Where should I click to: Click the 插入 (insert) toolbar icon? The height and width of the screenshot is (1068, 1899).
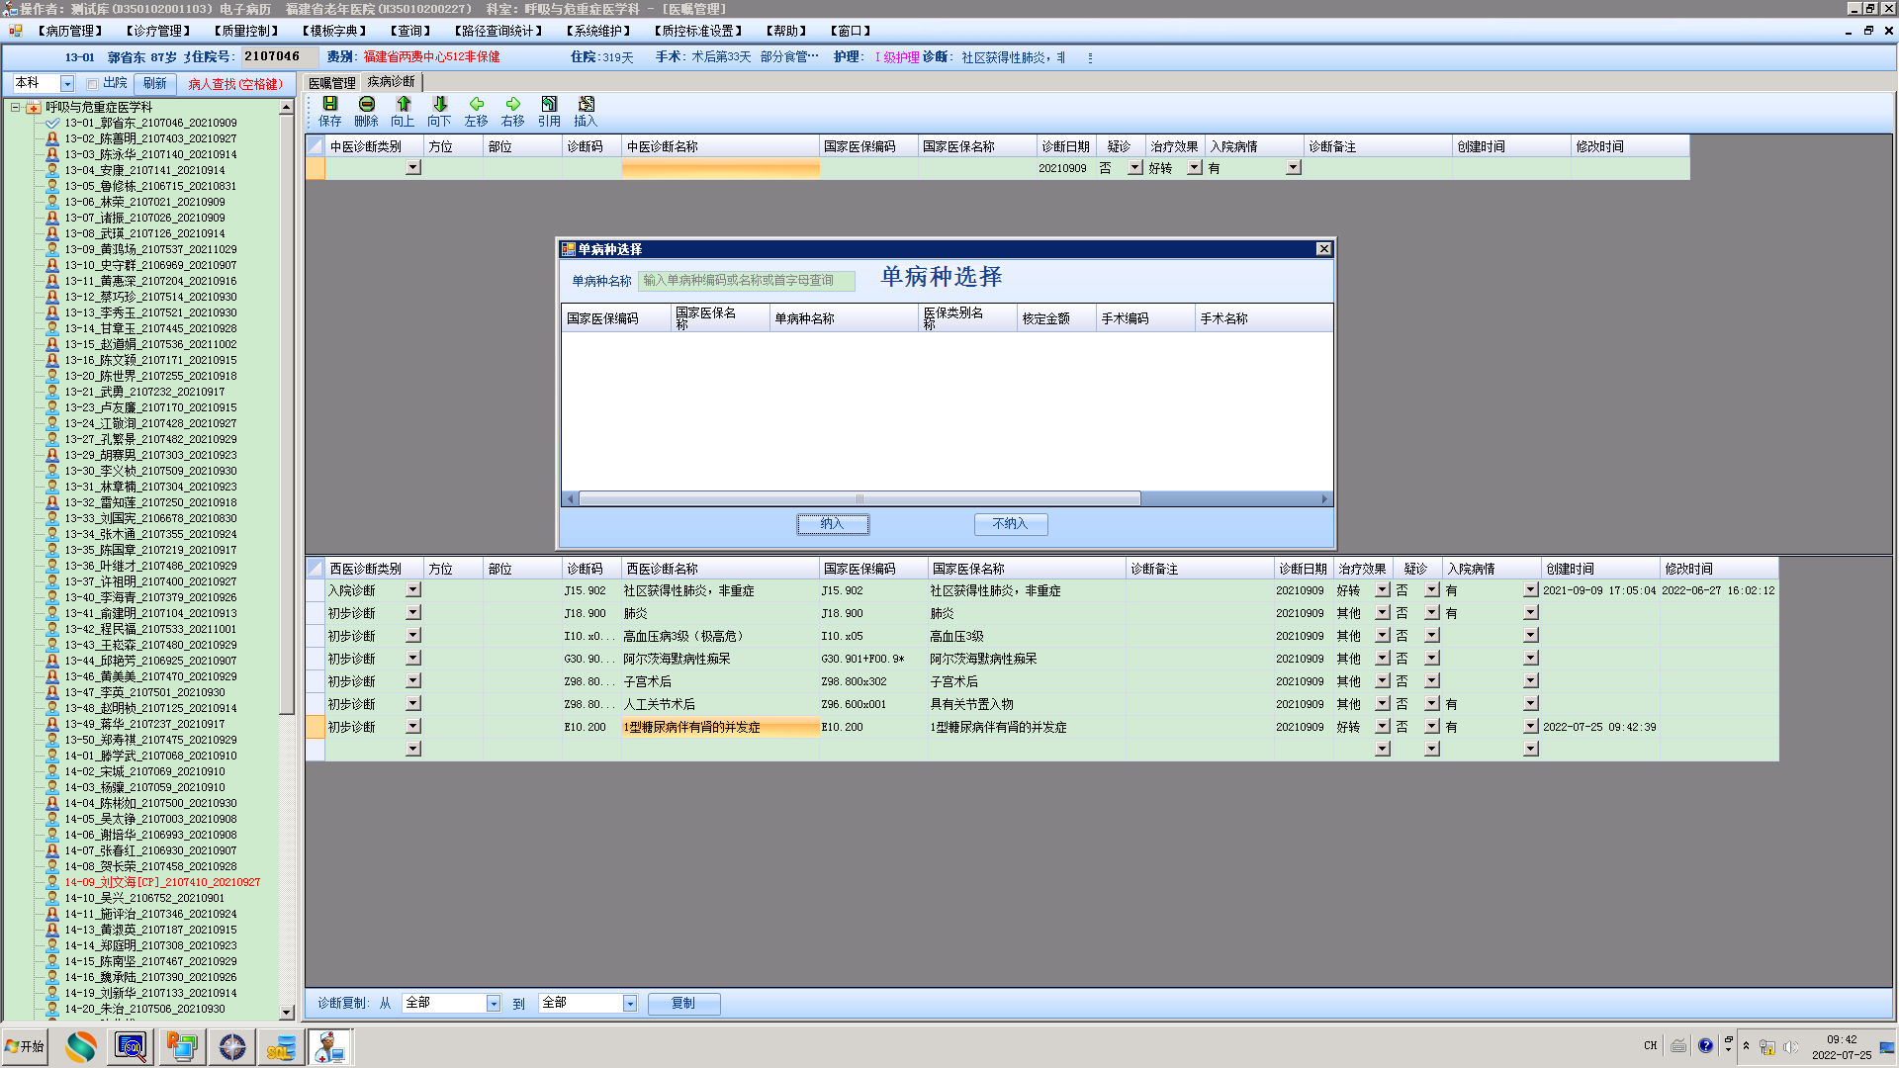(586, 104)
